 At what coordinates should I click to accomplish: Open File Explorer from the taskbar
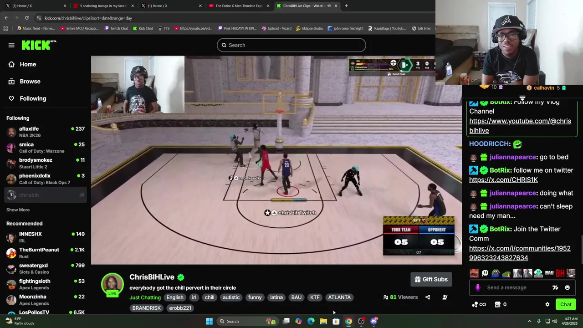(x=323, y=321)
